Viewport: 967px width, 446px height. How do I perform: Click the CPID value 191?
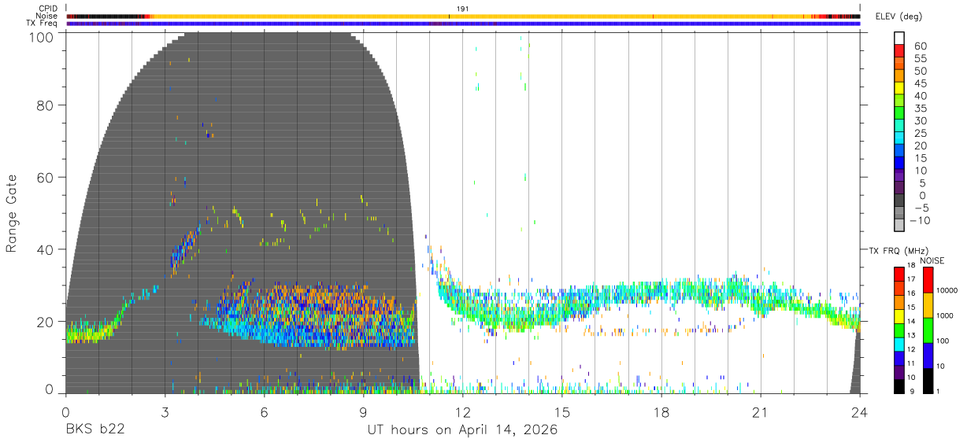tap(462, 9)
